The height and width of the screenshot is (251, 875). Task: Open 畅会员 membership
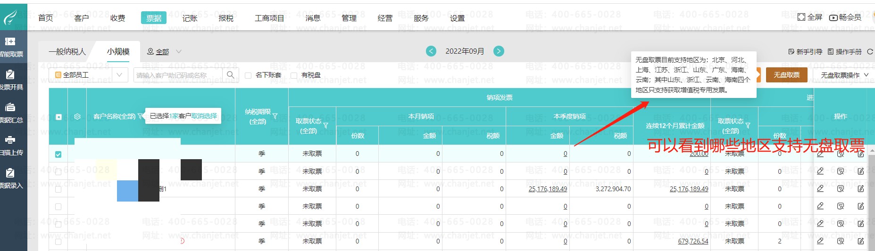tap(845, 17)
